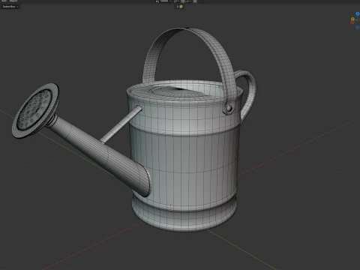Click the colorful sphere icon in the header
This screenshot has width=360, height=270.
pos(181,7)
